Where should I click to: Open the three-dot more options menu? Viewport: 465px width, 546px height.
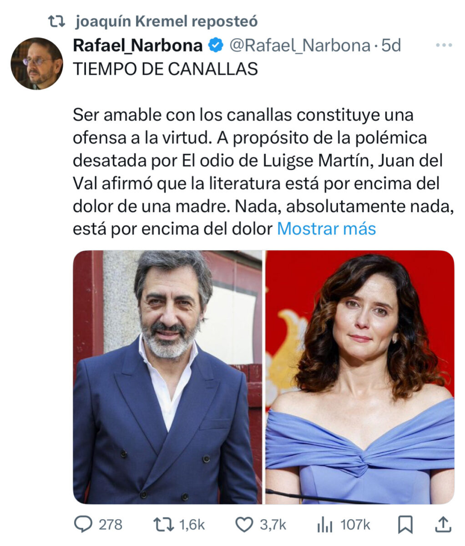[x=444, y=45]
